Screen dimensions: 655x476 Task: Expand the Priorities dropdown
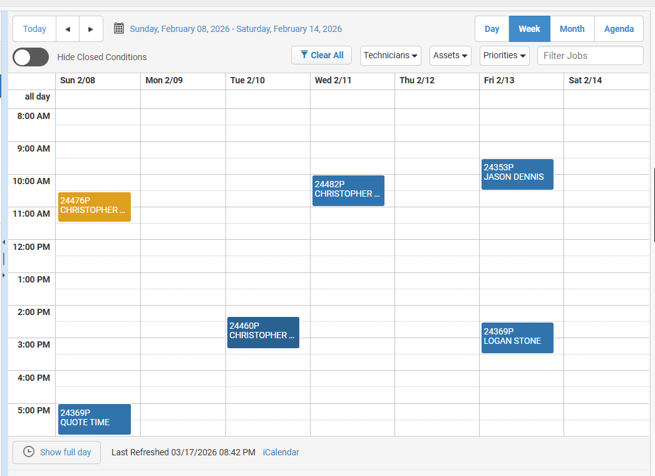[504, 55]
